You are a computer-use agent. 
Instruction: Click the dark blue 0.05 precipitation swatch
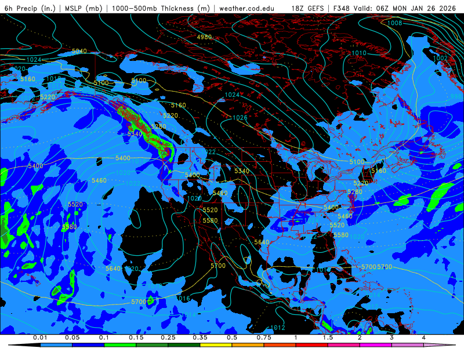click(x=88, y=345)
